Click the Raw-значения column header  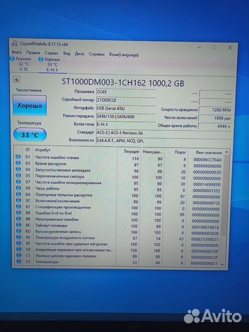point(209,152)
